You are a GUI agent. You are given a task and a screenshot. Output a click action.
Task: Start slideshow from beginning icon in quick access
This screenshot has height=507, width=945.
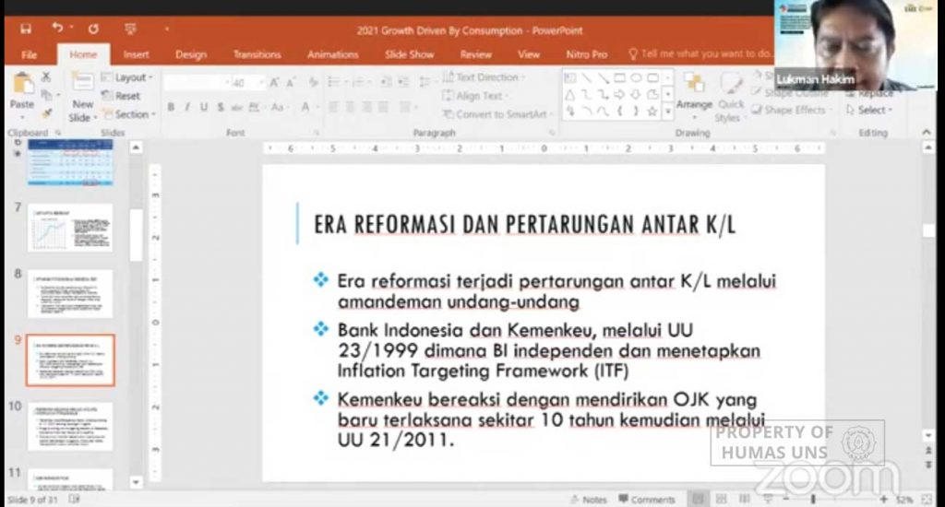(x=130, y=29)
